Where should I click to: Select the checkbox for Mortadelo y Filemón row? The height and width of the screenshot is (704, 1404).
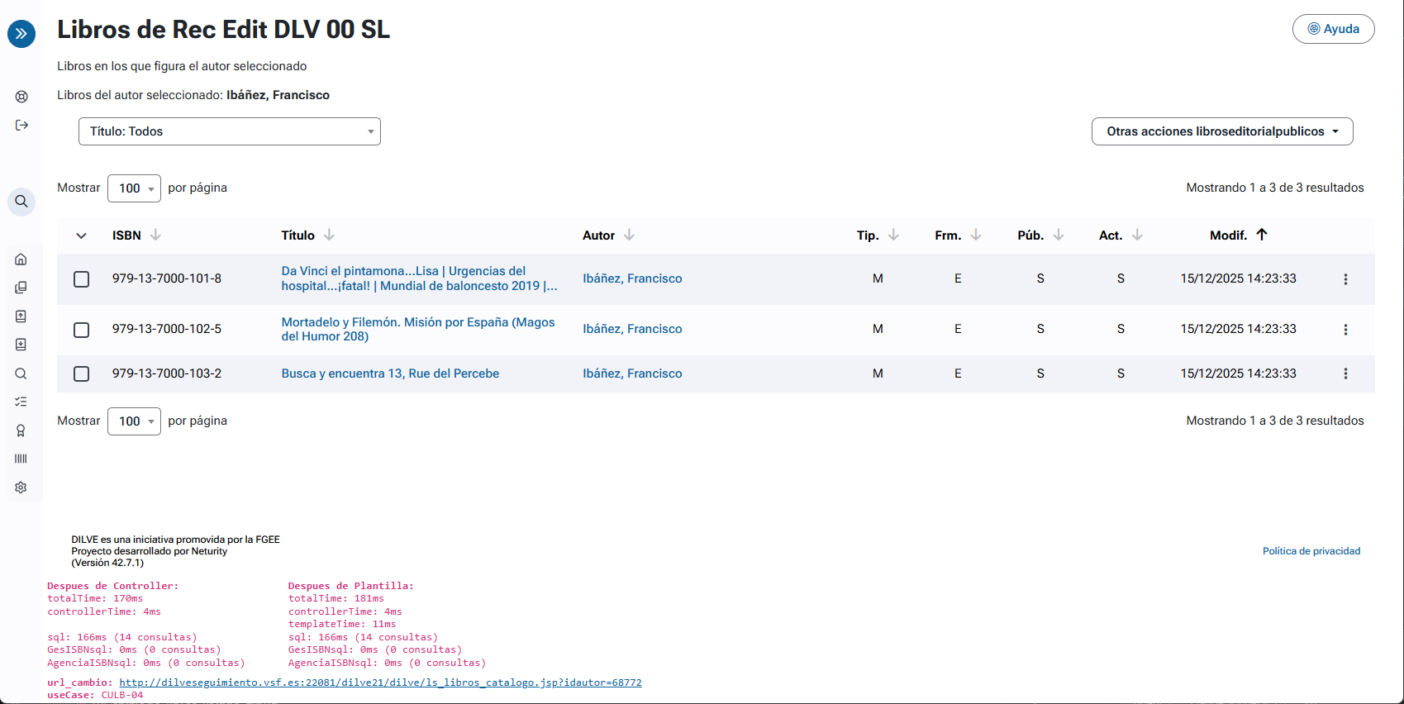(x=82, y=330)
